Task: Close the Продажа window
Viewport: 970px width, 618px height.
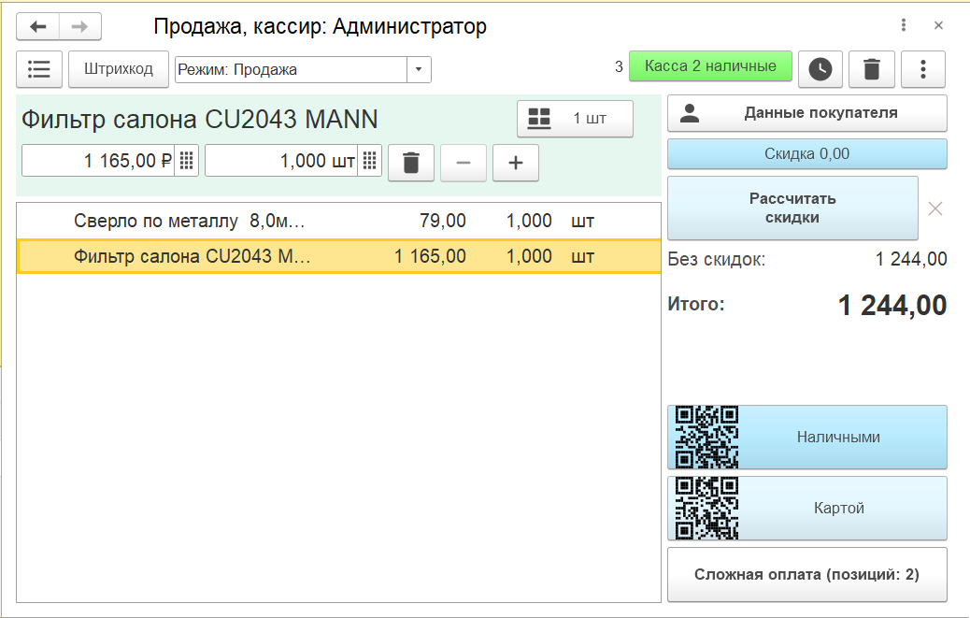Action: pos(938,25)
